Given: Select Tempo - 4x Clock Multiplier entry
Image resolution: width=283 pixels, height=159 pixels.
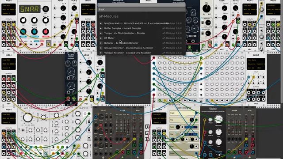Looking at the screenshot, I should pos(141,33).
